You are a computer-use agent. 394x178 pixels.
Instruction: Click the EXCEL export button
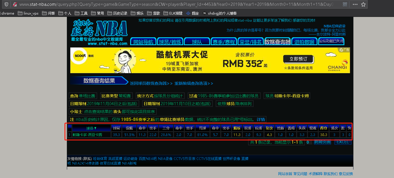(x=343, y=142)
